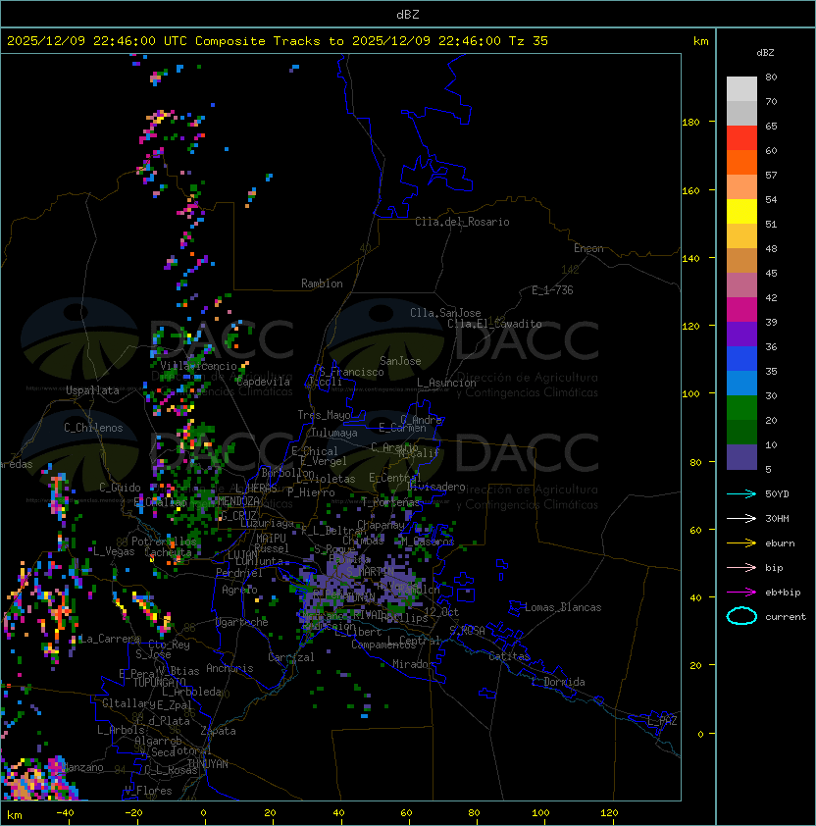Screen dimensions: 816x826
Task: Click the 'Lomas_Blancas' map label
Action: pyautogui.click(x=563, y=607)
